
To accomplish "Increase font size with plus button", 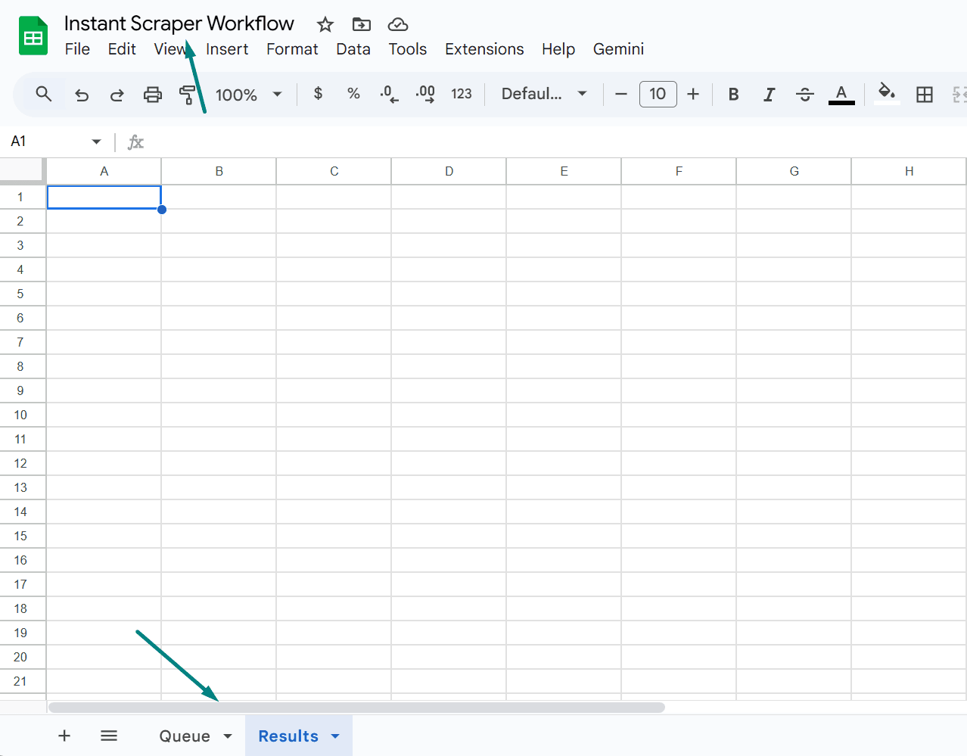I will coord(693,94).
